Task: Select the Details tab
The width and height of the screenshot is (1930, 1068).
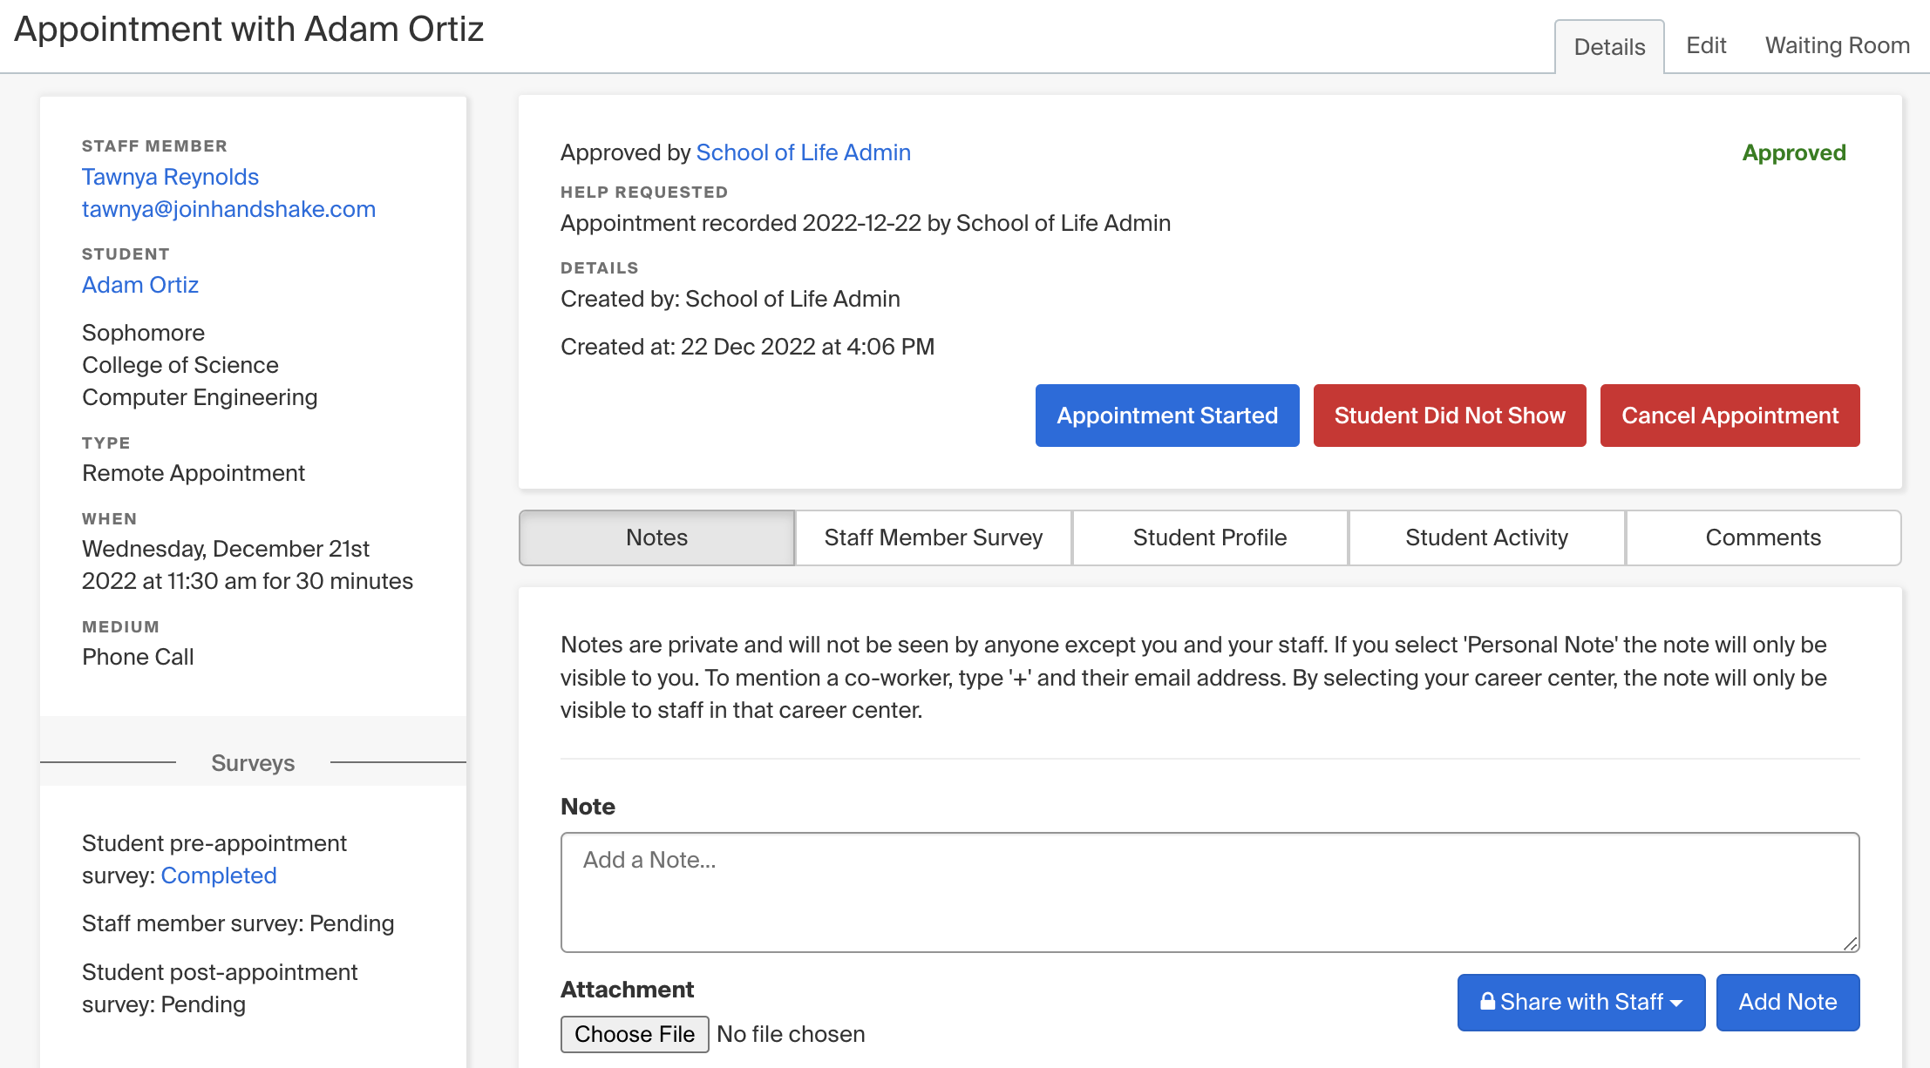Action: pyautogui.click(x=1608, y=48)
